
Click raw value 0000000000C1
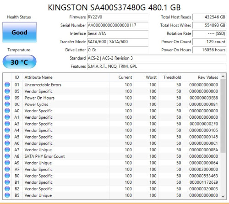click(x=204, y=143)
